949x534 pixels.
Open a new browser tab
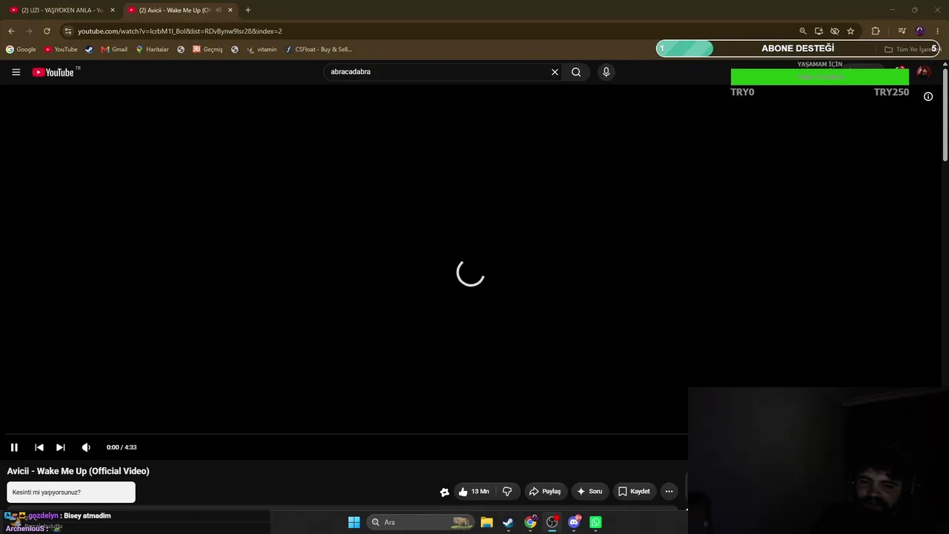[x=248, y=10]
